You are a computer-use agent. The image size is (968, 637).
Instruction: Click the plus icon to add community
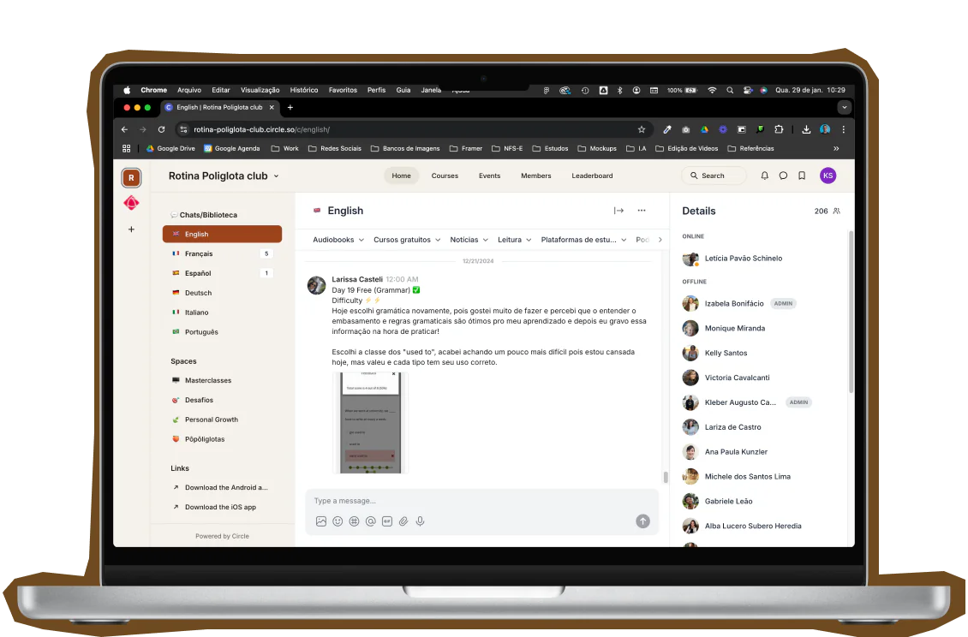point(131,229)
